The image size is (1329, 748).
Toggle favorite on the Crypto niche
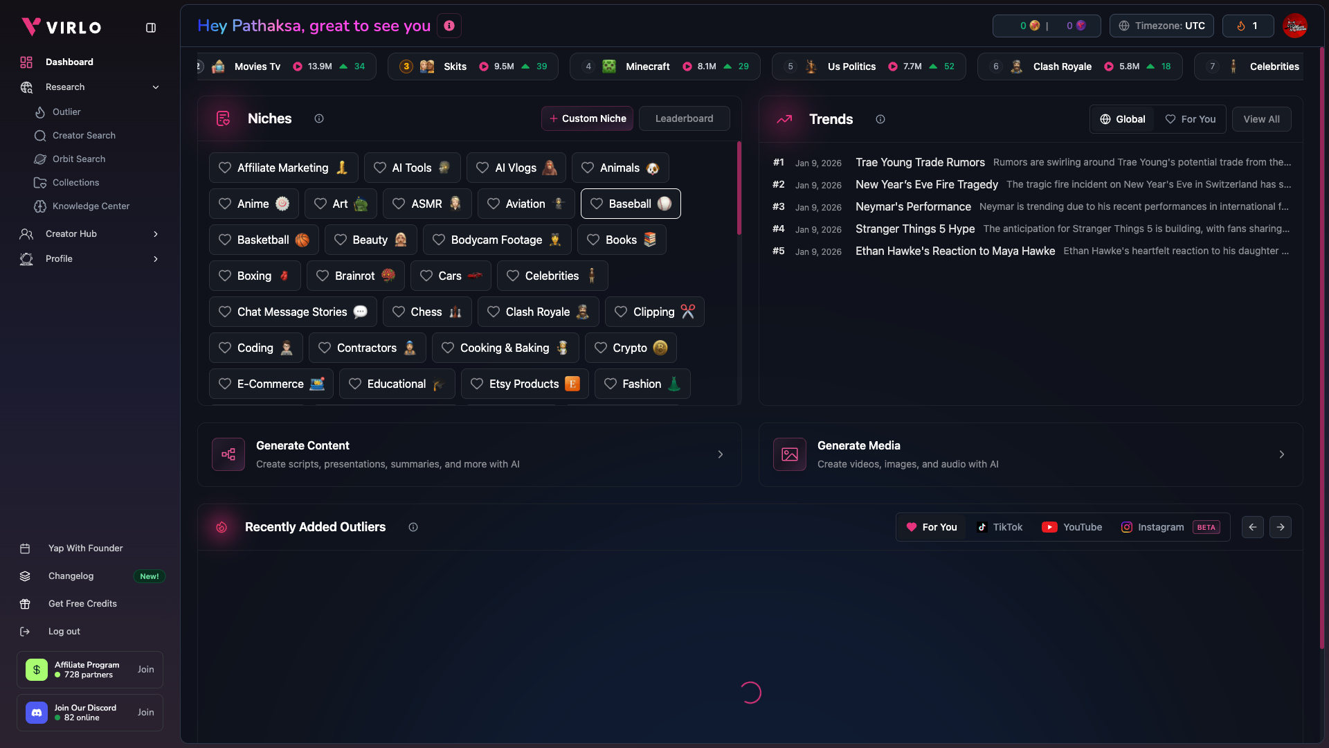[x=601, y=348]
